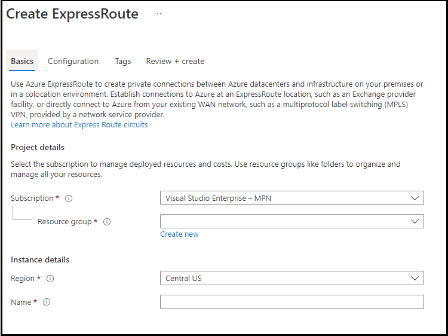
Task: Select the Basics tab
Action: coord(22,61)
